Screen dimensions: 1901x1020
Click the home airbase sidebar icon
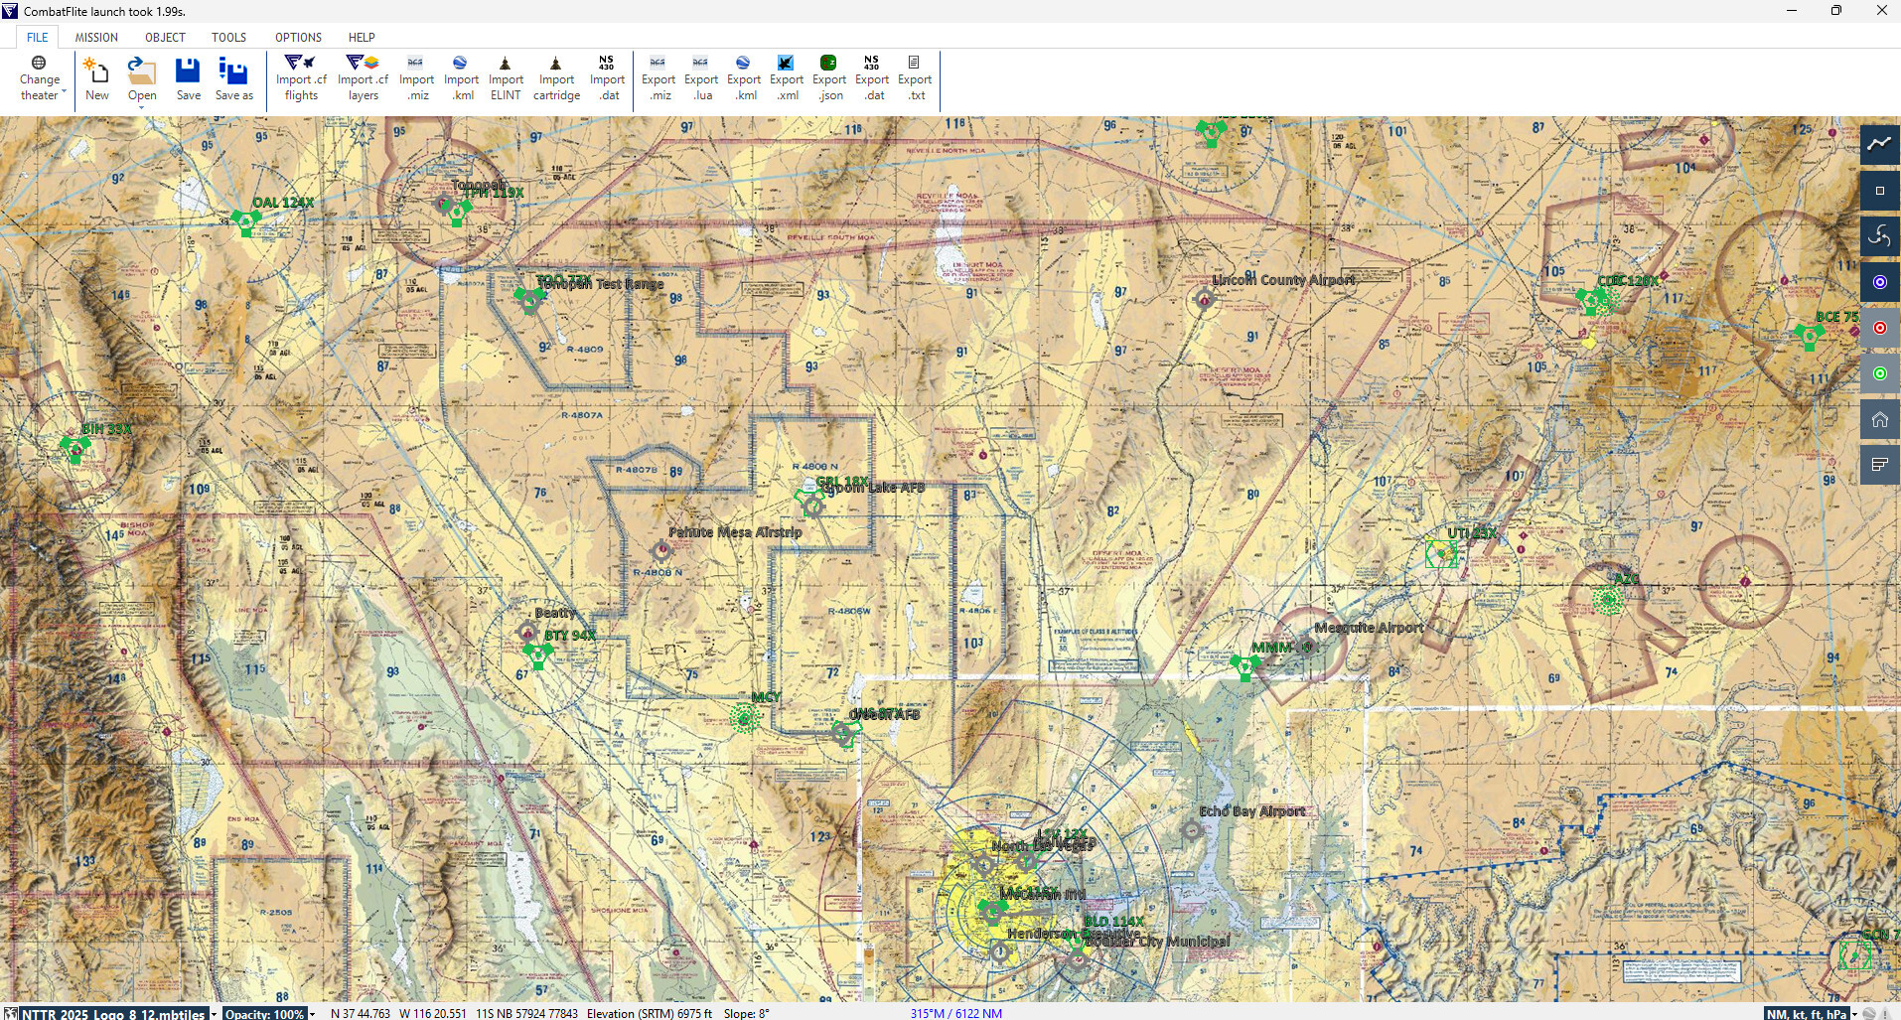(1879, 419)
